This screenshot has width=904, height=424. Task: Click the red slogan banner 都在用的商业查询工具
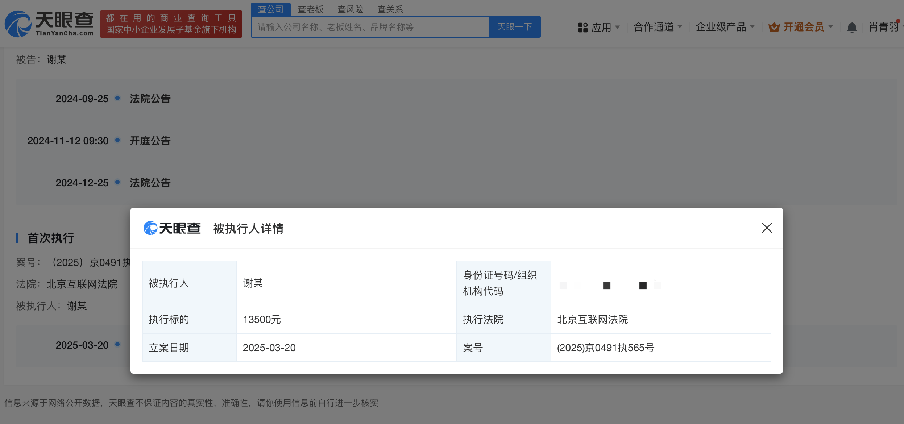(171, 24)
